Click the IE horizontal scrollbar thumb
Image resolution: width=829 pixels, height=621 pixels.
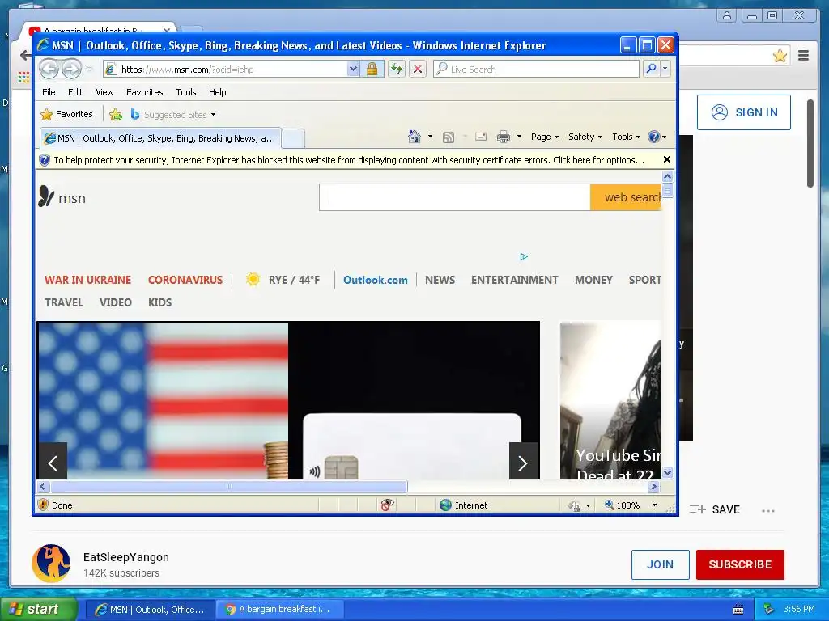229,486
